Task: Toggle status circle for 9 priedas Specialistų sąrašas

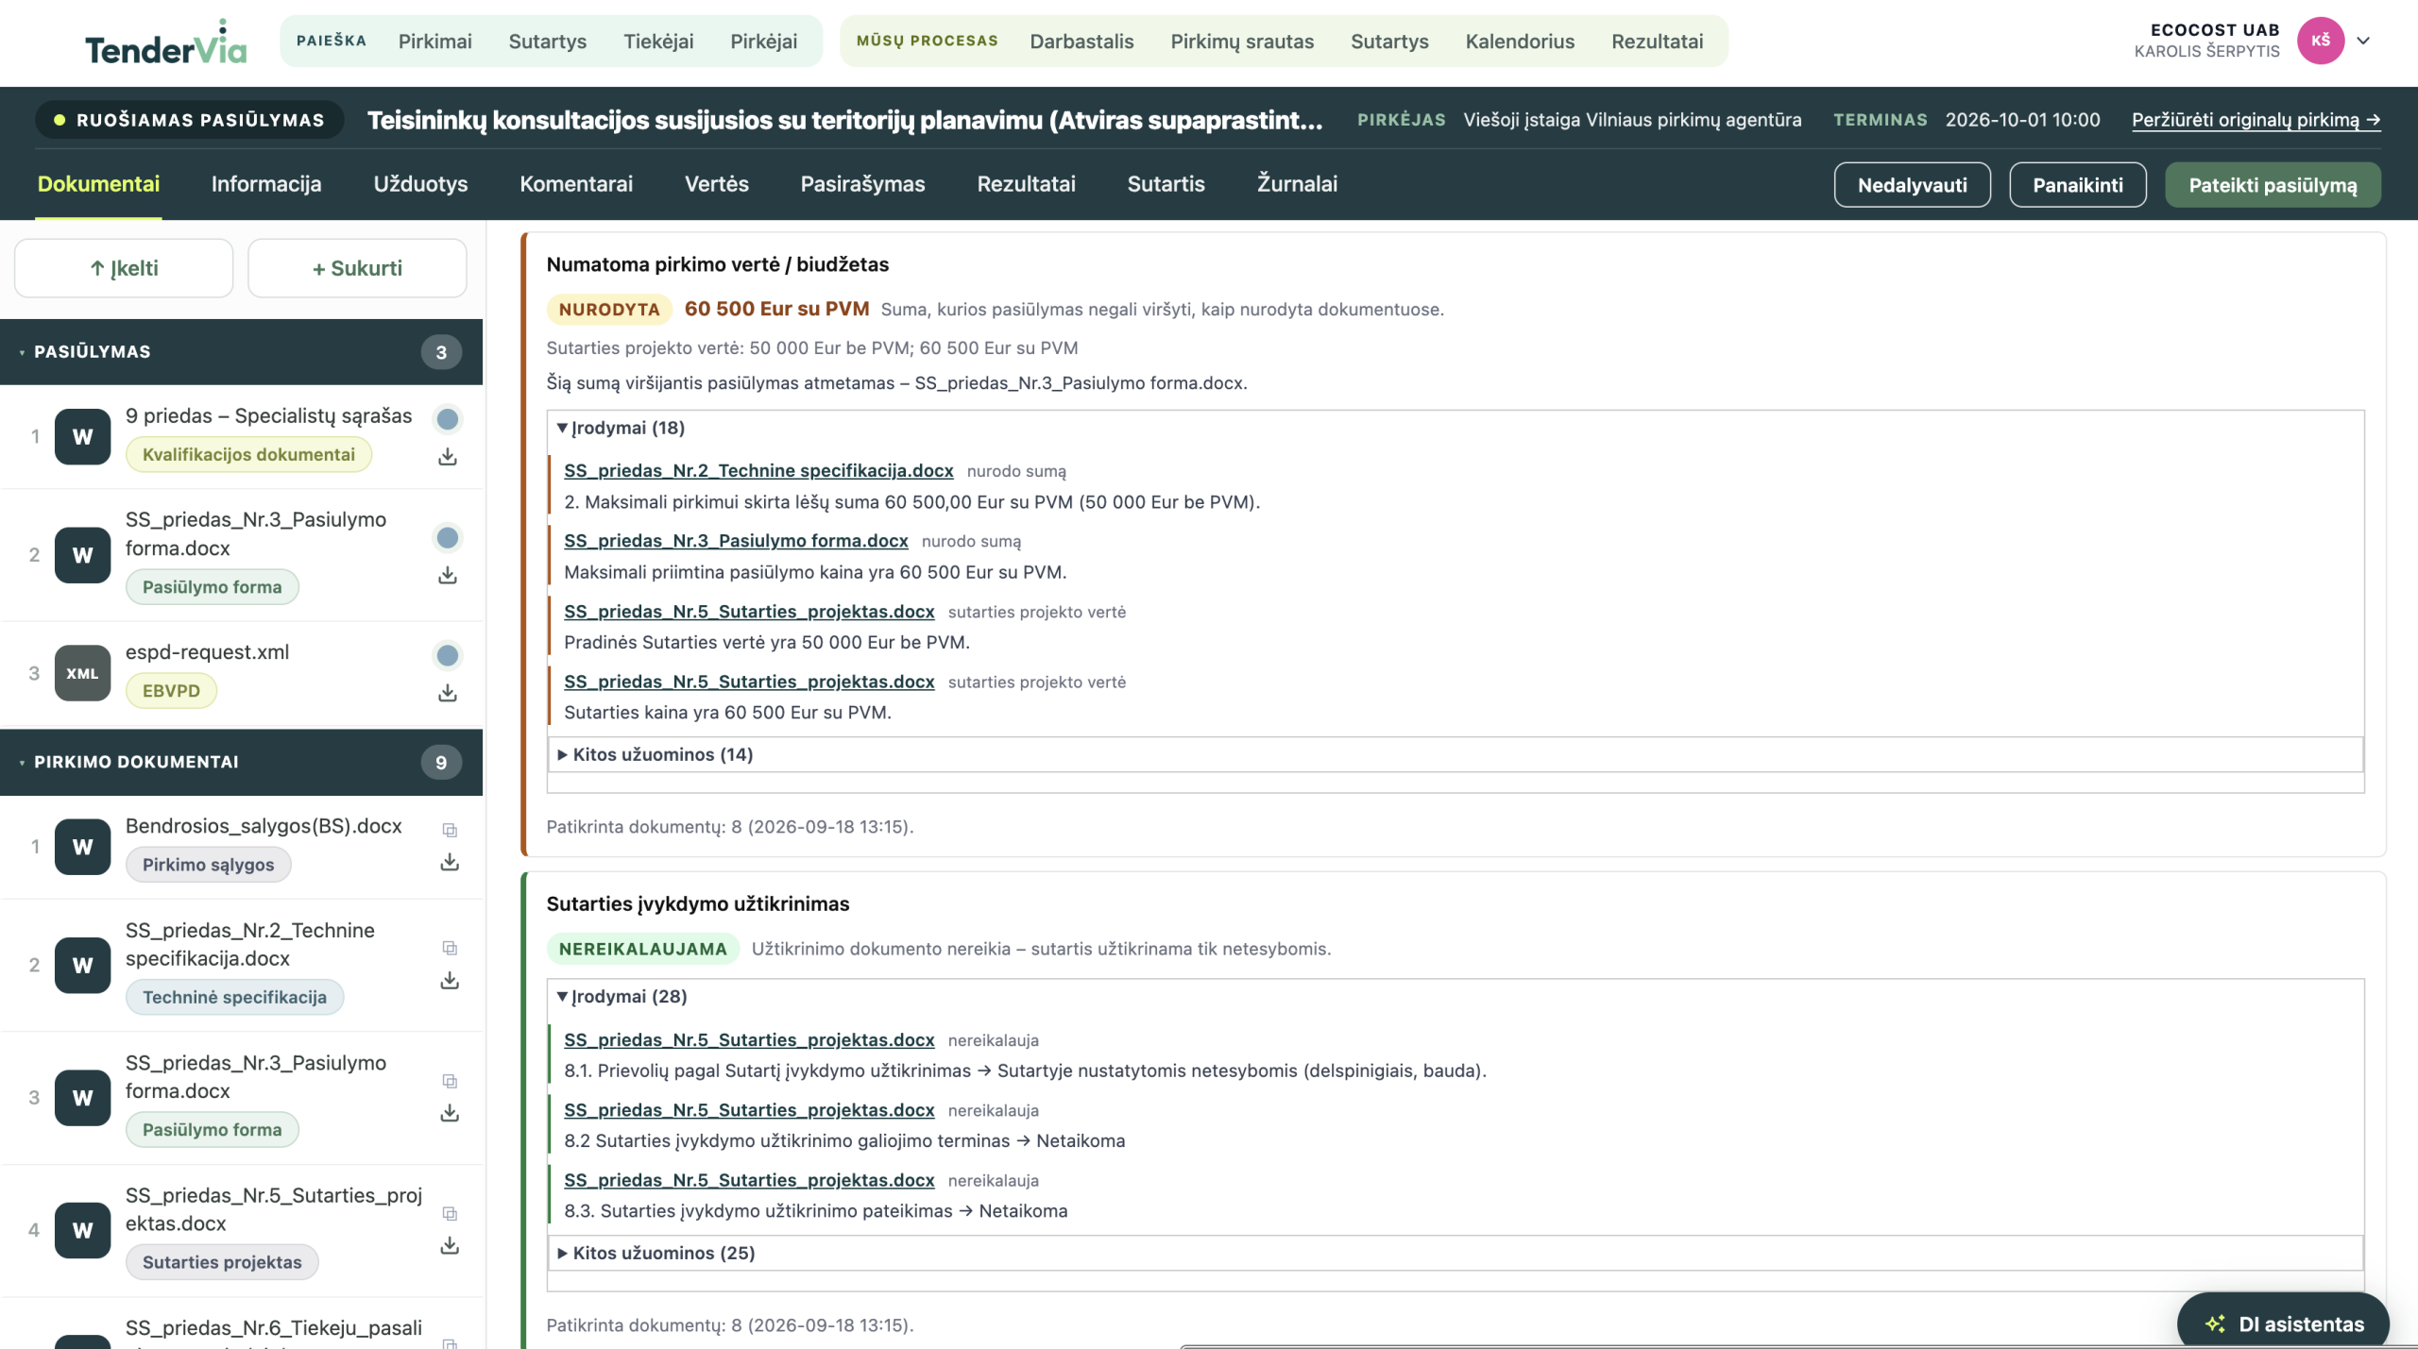Action: pyautogui.click(x=448, y=419)
